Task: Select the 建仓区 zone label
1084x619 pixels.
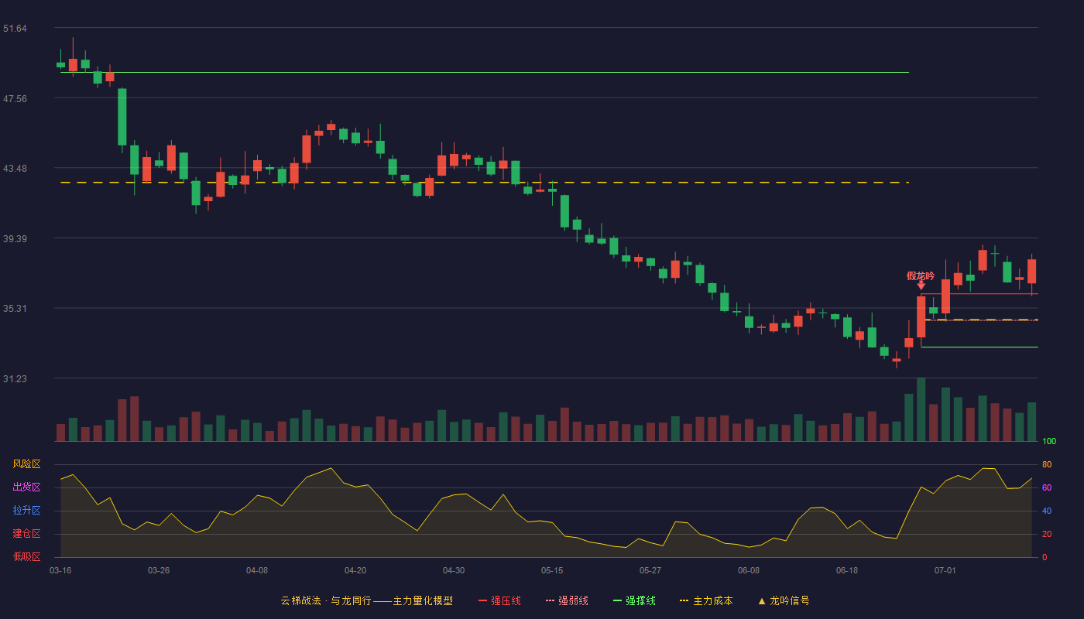Action: coord(26,534)
